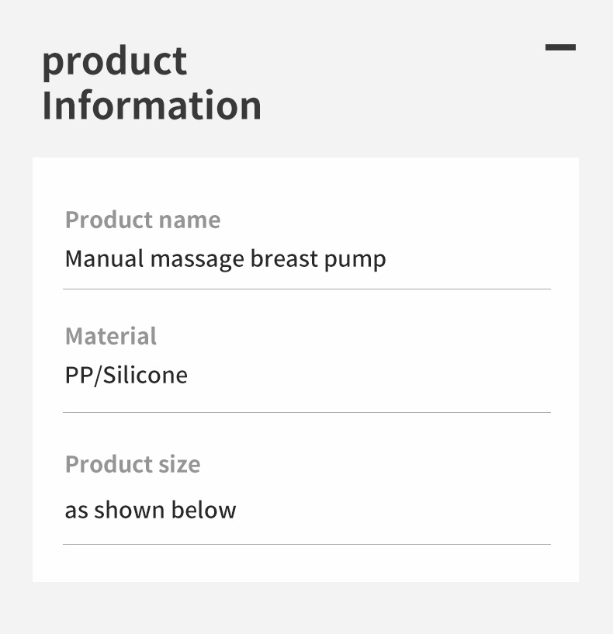Click the word 'product' in heading

114,62
